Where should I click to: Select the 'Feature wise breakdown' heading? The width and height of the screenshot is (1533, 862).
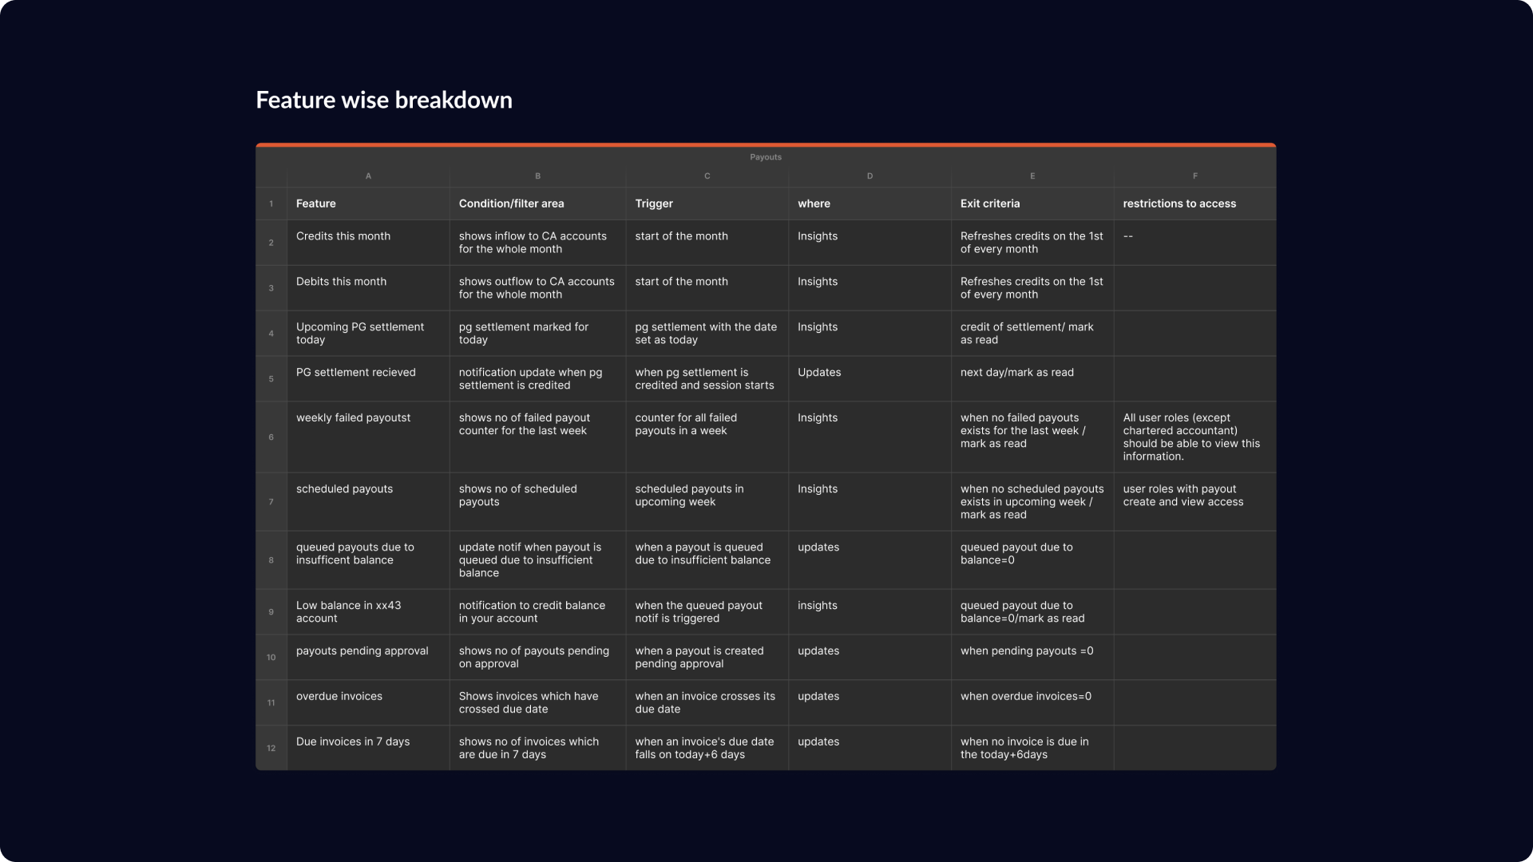[x=384, y=101]
